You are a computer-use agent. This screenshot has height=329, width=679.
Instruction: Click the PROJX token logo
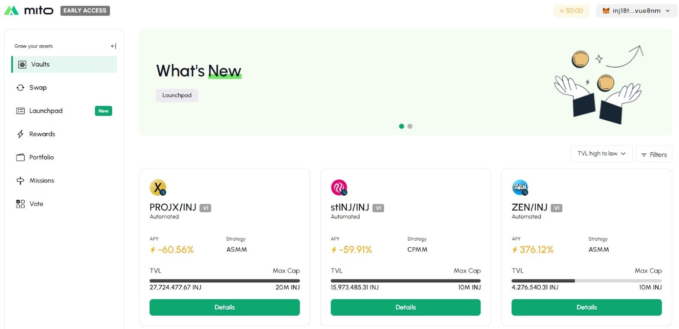point(158,188)
